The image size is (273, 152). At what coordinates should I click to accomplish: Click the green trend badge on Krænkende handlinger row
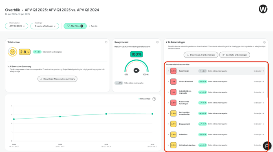click(203, 103)
